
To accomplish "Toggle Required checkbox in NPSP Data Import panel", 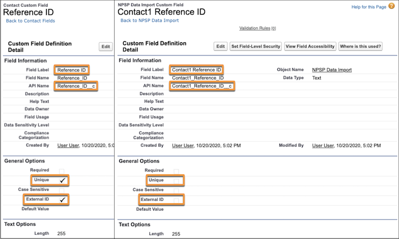I will click(x=176, y=171).
